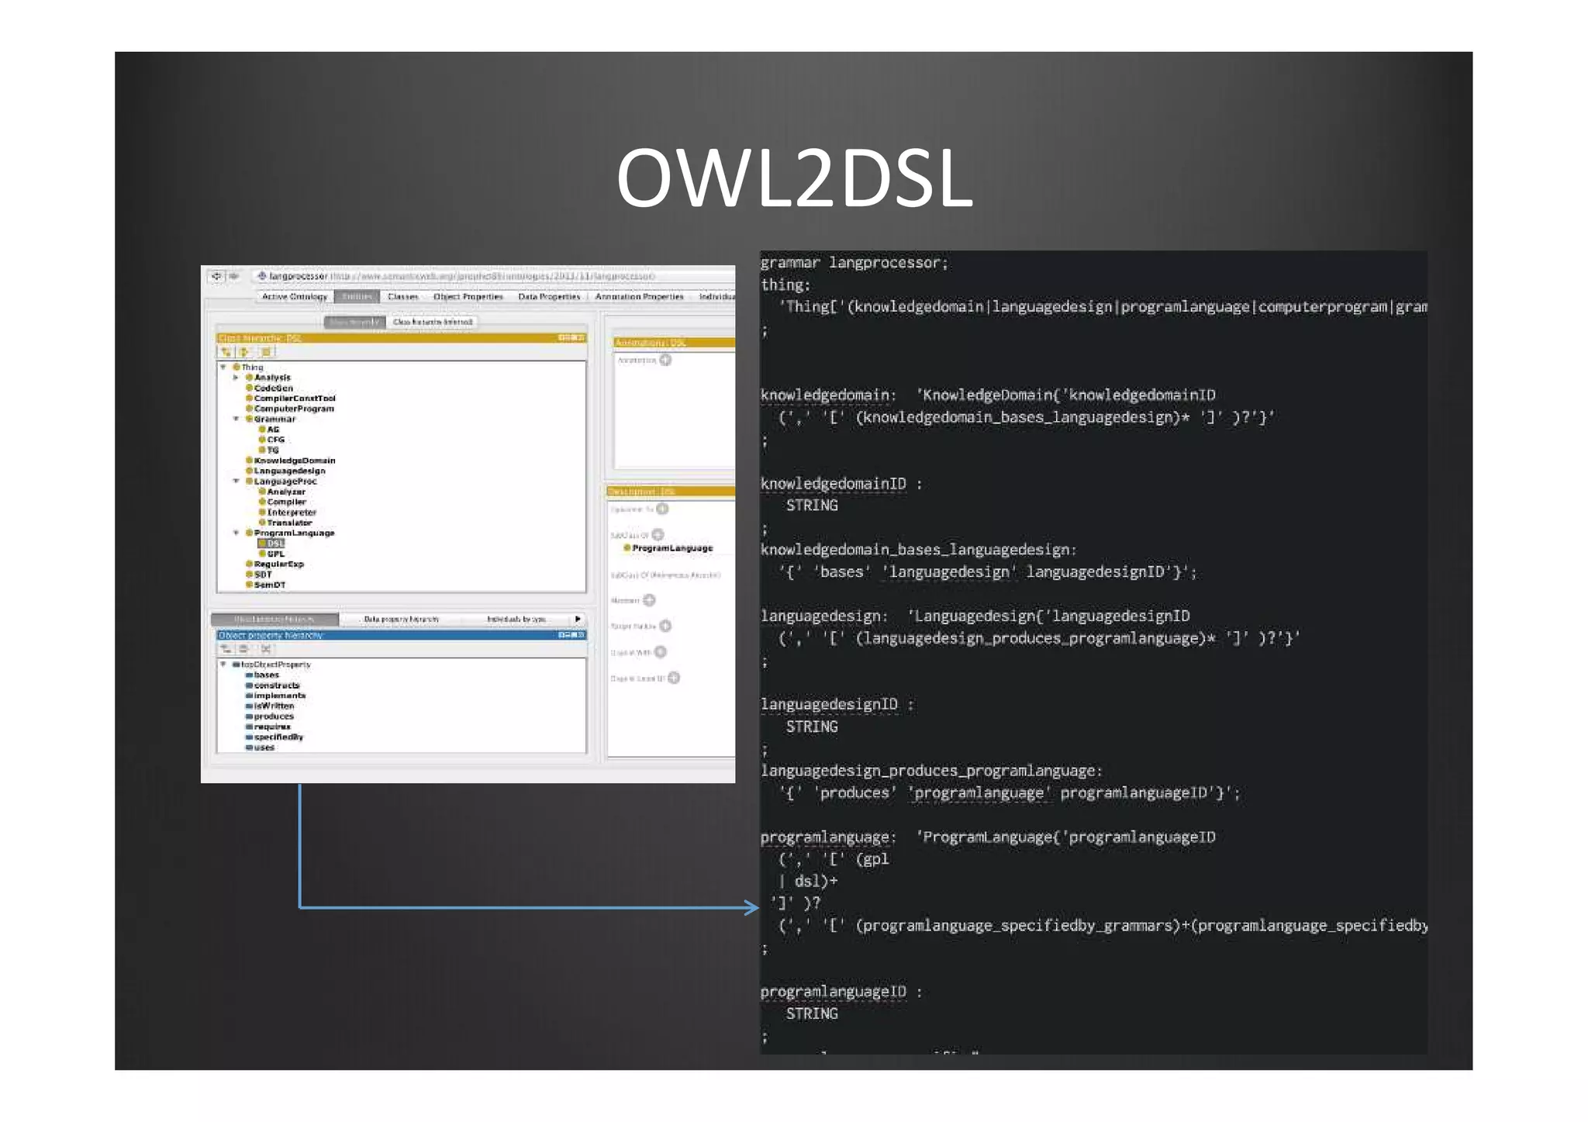The width and height of the screenshot is (1588, 1122).
Task: Select the bases object property
Action: coord(262,675)
